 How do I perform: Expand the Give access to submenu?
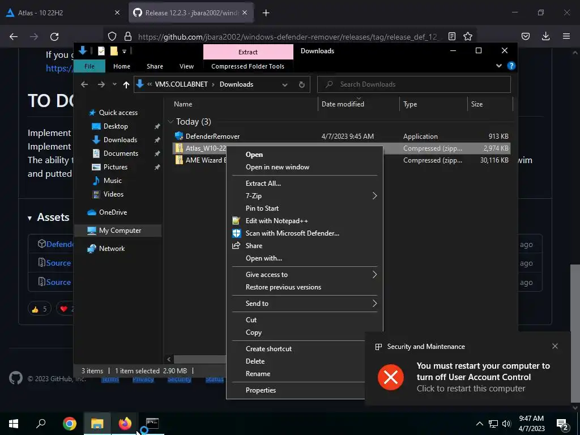tap(374, 275)
